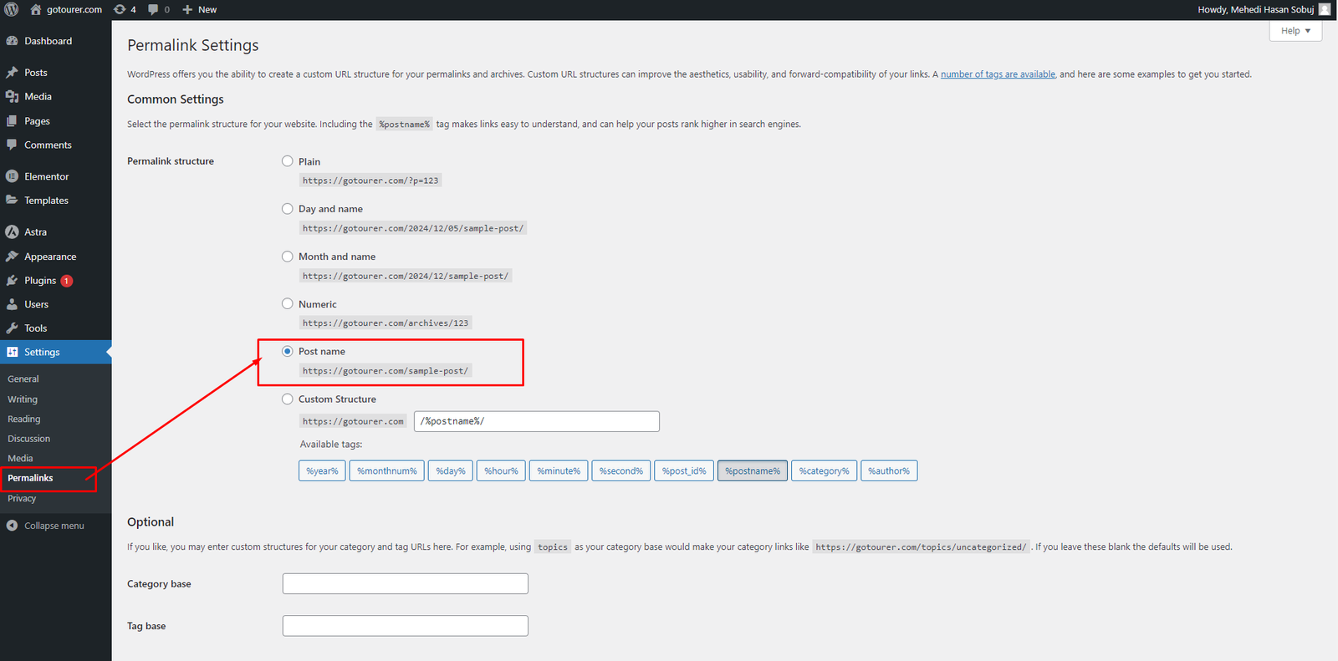Image resolution: width=1338 pixels, height=661 pixels.
Task: Click the Plugins update badge showing 1
Action: click(67, 281)
